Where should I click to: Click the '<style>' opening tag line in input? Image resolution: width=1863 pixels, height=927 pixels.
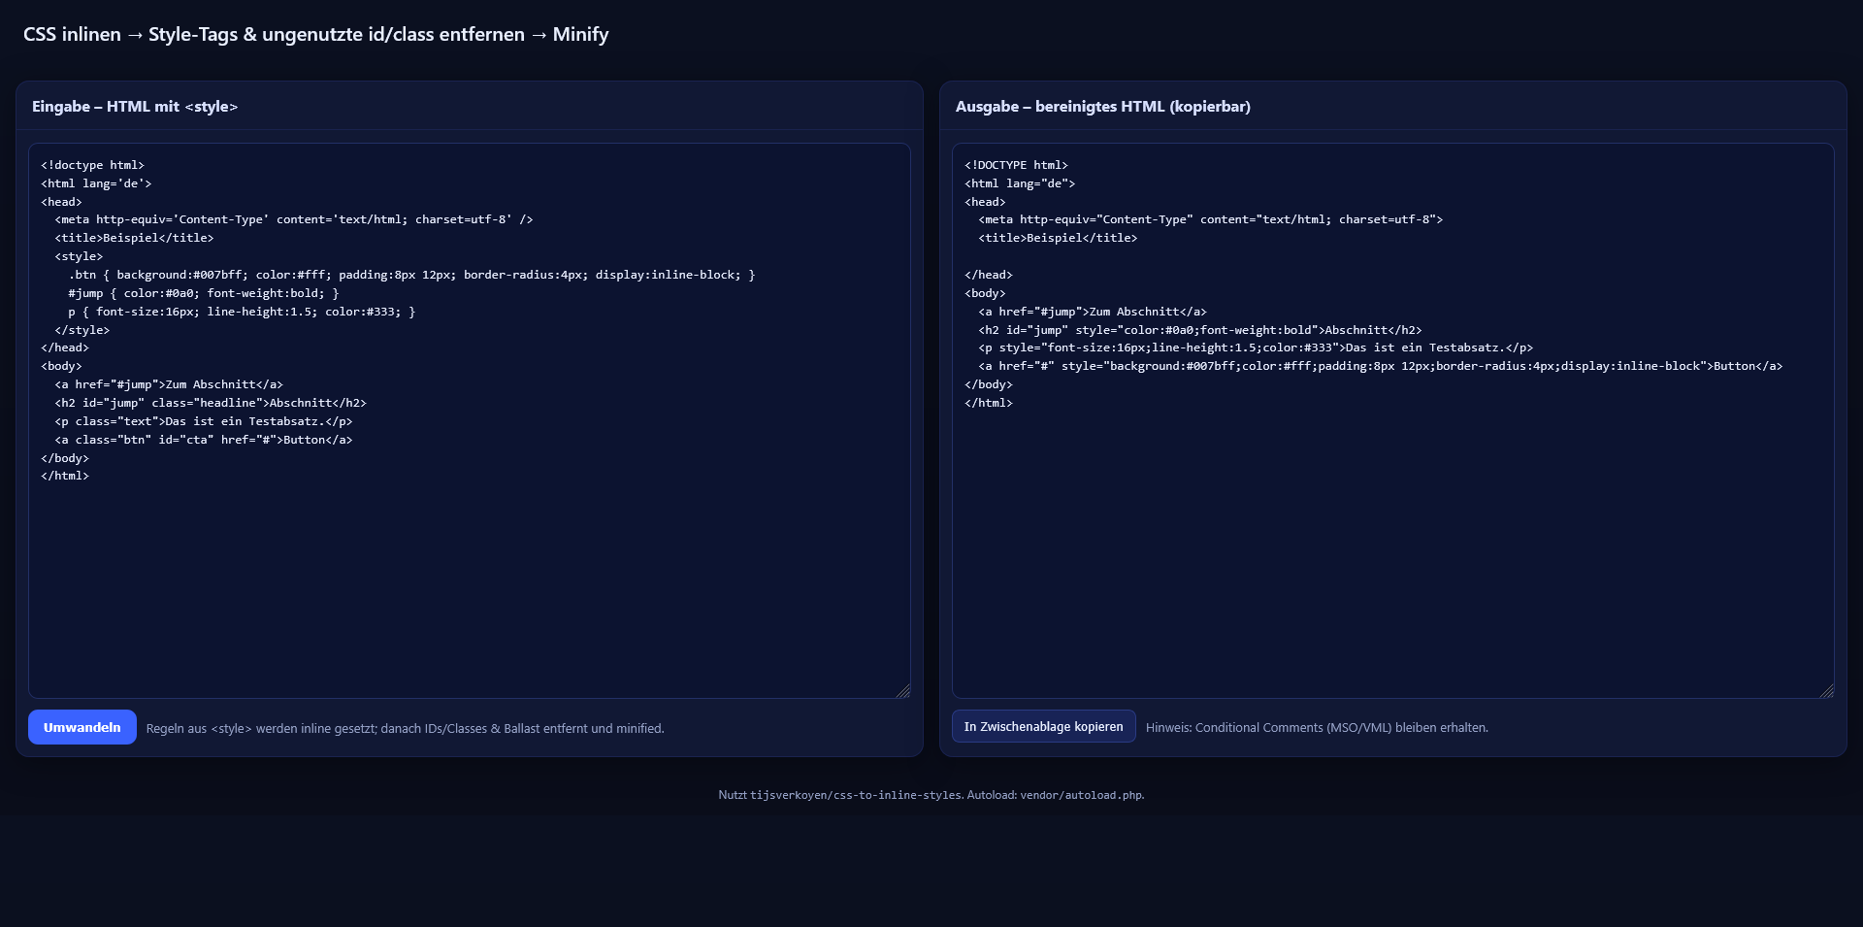point(79,256)
